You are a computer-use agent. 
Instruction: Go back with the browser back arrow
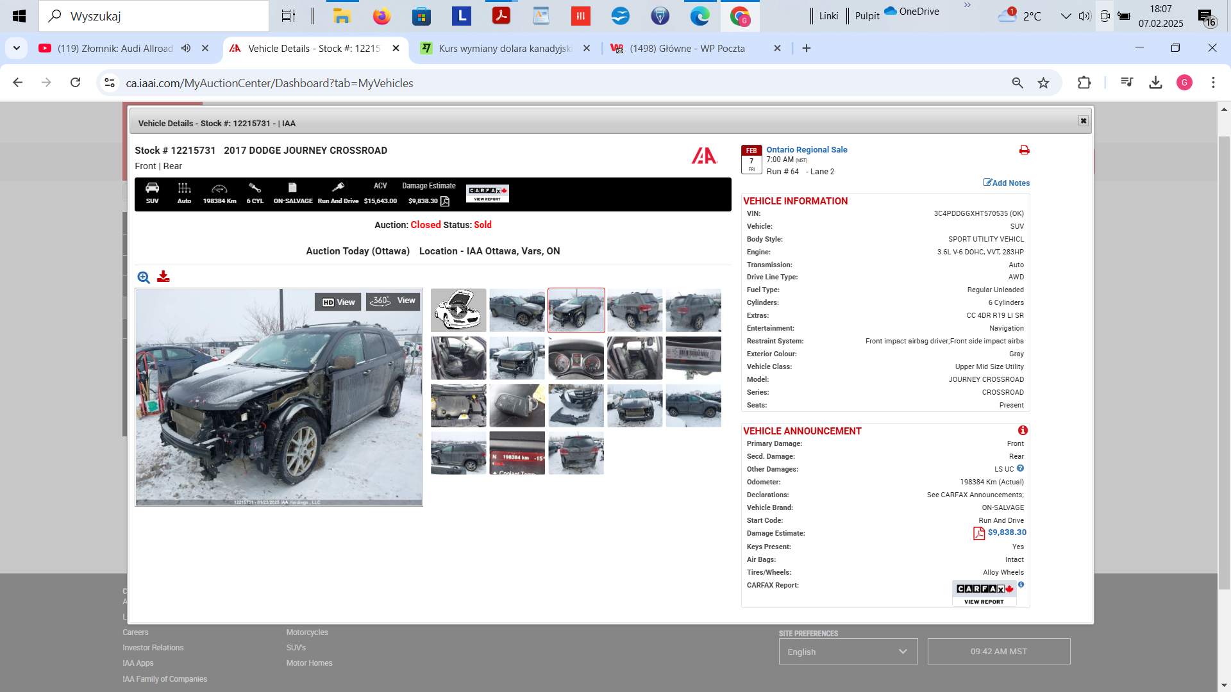(x=18, y=83)
